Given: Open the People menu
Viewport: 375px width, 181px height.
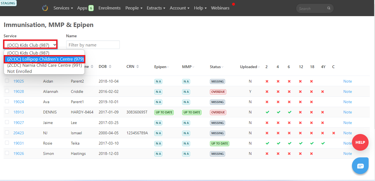Looking at the screenshot, I should [x=134, y=8].
